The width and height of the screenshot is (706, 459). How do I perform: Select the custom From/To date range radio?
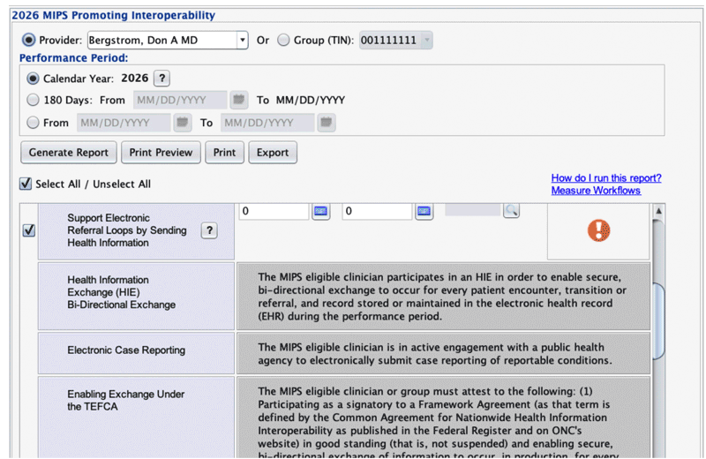click(33, 123)
